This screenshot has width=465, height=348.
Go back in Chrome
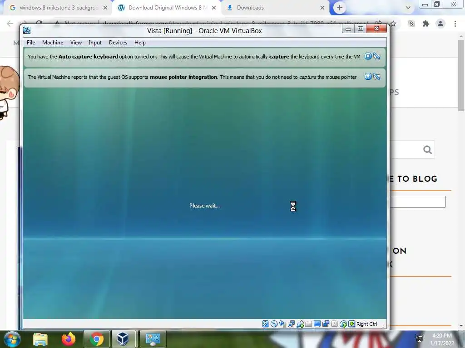[10, 24]
